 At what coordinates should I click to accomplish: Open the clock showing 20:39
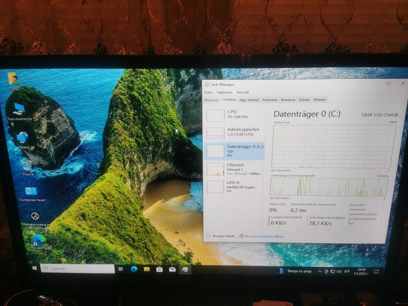click(x=362, y=271)
